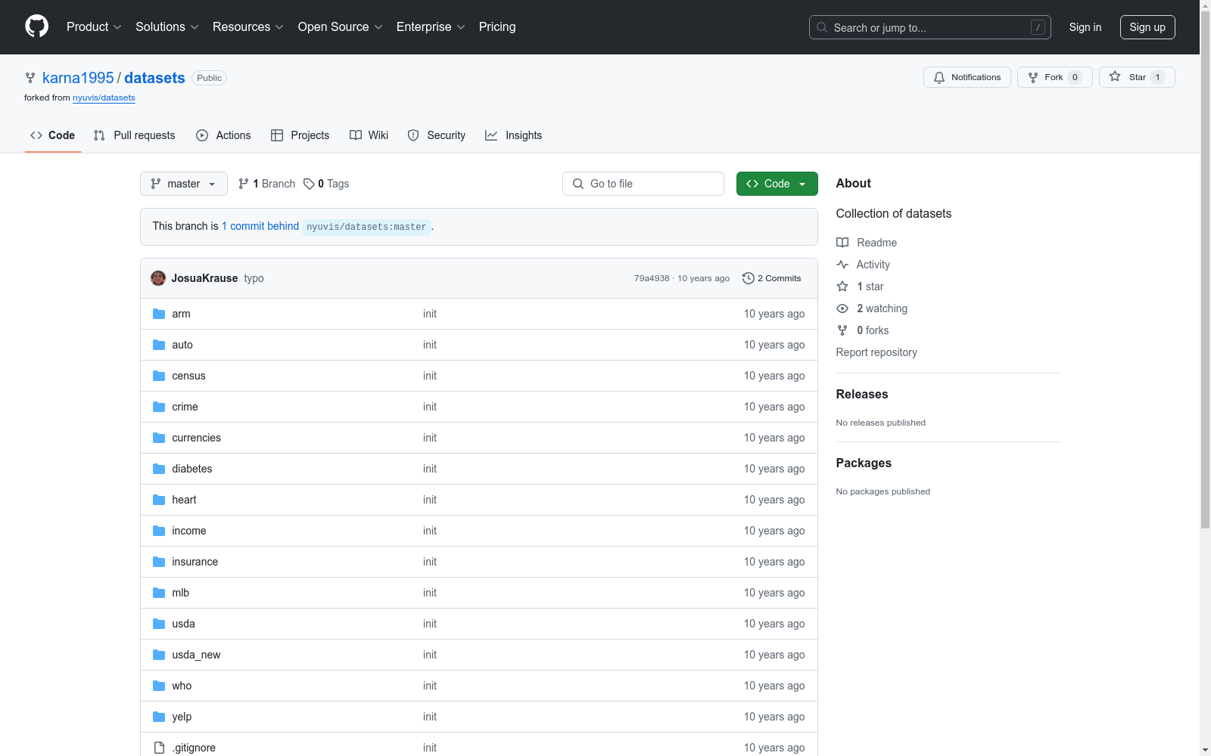Open the Pricing page
The height and width of the screenshot is (756, 1211).
coord(497,27)
